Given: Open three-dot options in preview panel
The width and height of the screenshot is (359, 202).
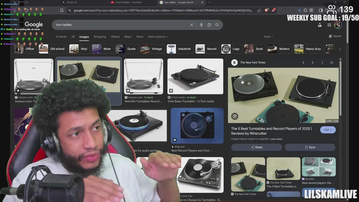Looking at the screenshot, I should click(x=322, y=63).
